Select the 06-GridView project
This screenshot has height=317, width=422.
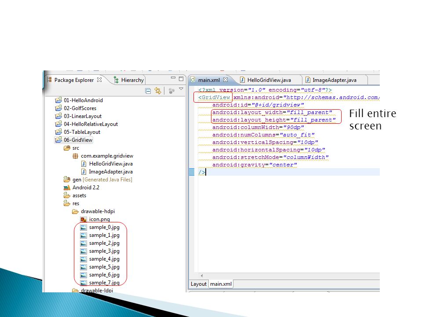click(74, 140)
